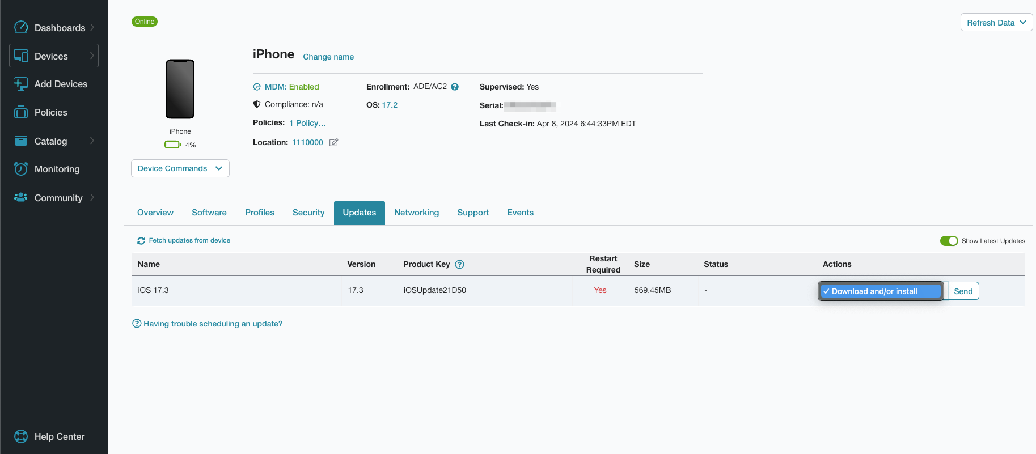Click the trouble scheduling question icon
1036x454 pixels.
[x=137, y=324]
